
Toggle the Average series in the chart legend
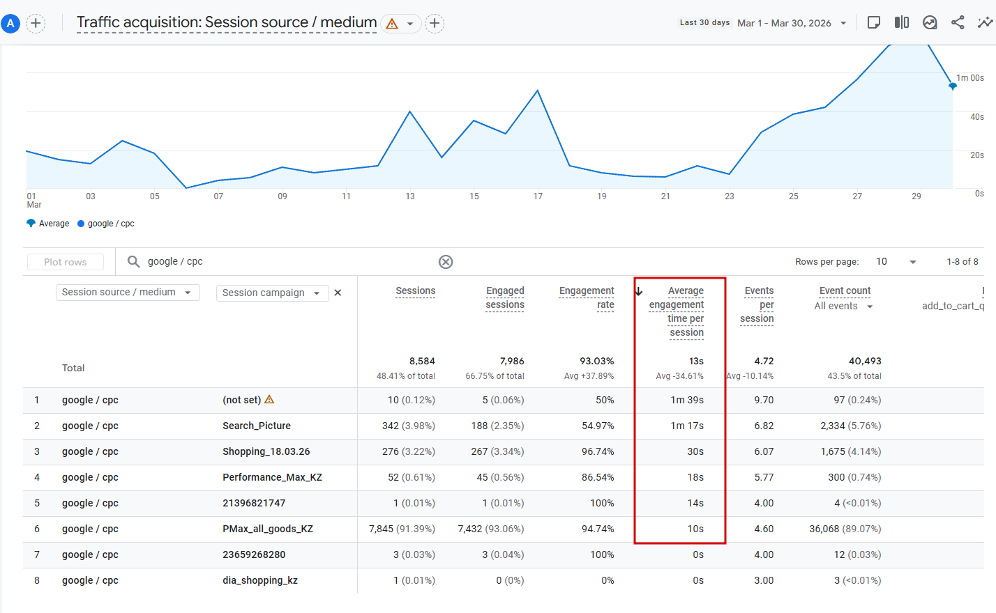click(x=48, y=224)
